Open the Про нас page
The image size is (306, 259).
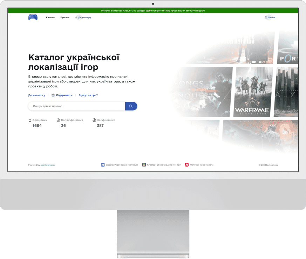(x=64, y=17)
